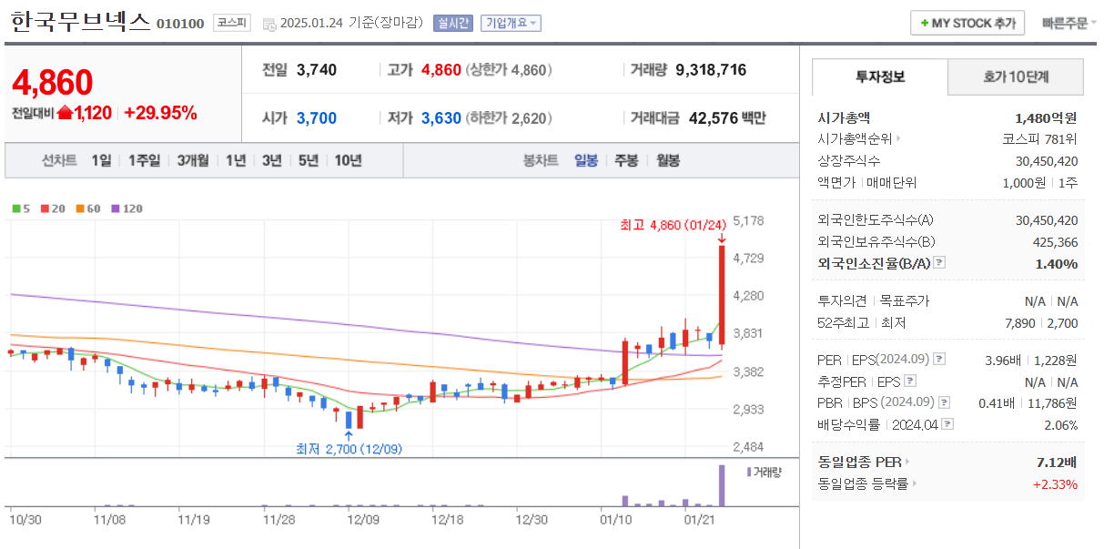Select the 1주일 line chart period
Viewport: 1104px width, 549px height.
pos(144,160)
